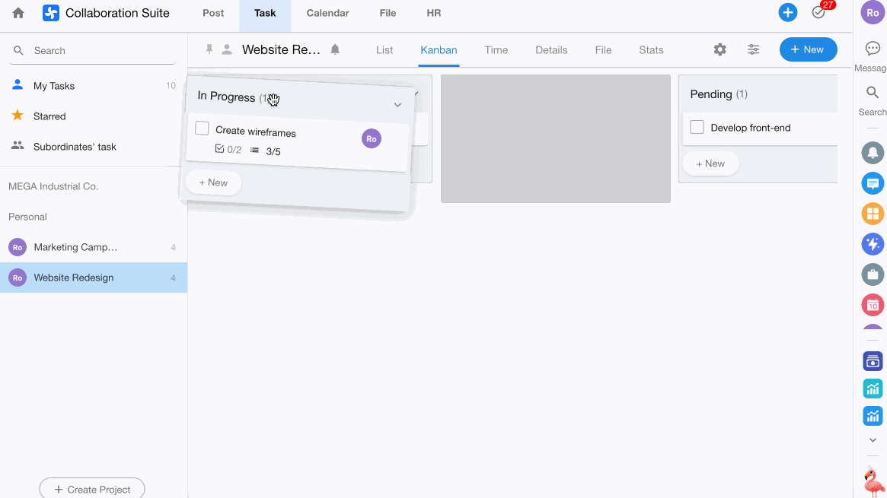Click the home icon in top bar

[x=18, y=13]
